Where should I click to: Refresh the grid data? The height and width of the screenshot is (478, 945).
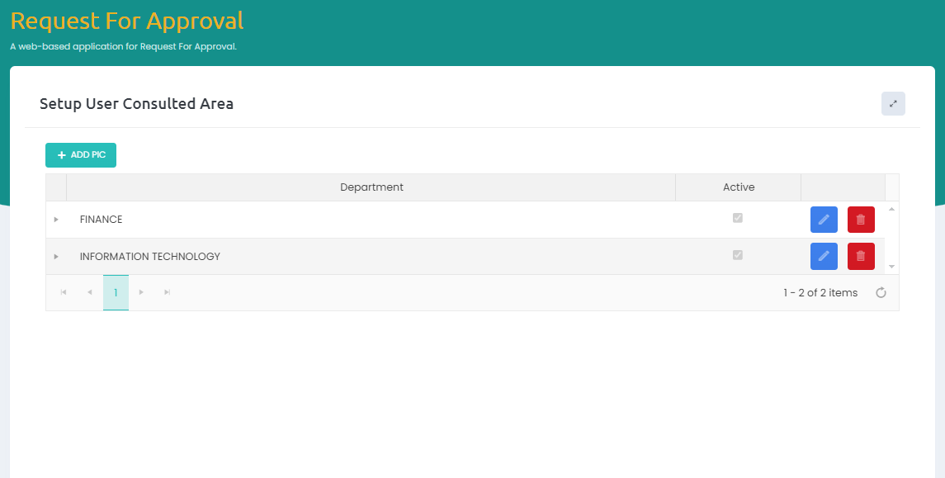pyautogui.click(x=881, y=292)
